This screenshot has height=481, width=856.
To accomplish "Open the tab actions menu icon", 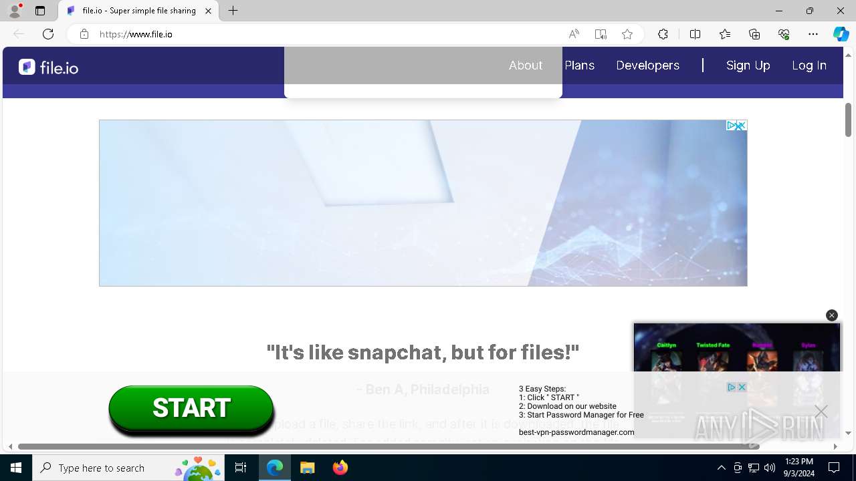I will (x=40, y=11).
